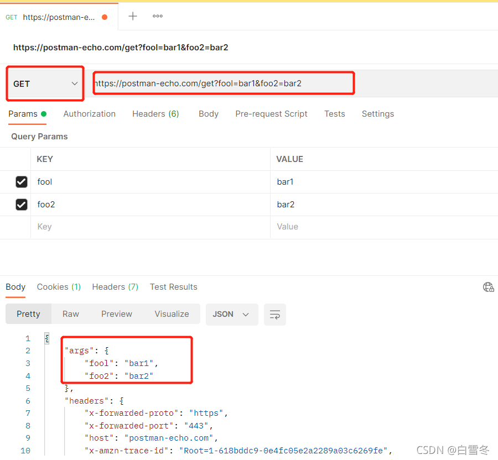
Task: Open the Test Results tab
Action: tap(173, 287)
